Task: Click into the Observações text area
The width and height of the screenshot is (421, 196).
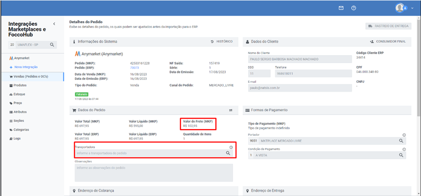Action: coord(153,173)
